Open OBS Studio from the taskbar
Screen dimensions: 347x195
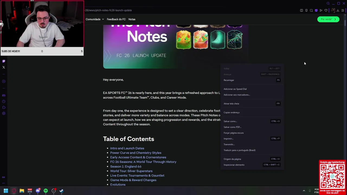pos(54,191)
